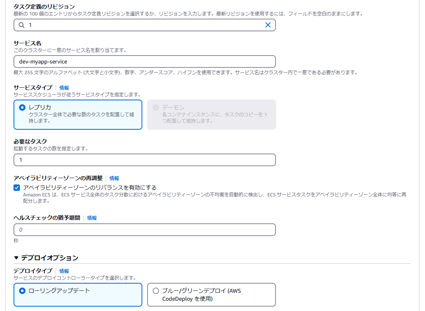This screenshot has width=425, height=311.
Task: Open the 情報 link beside ヘルスチェックの猶予期間
Action: click(x=92, y=217)
